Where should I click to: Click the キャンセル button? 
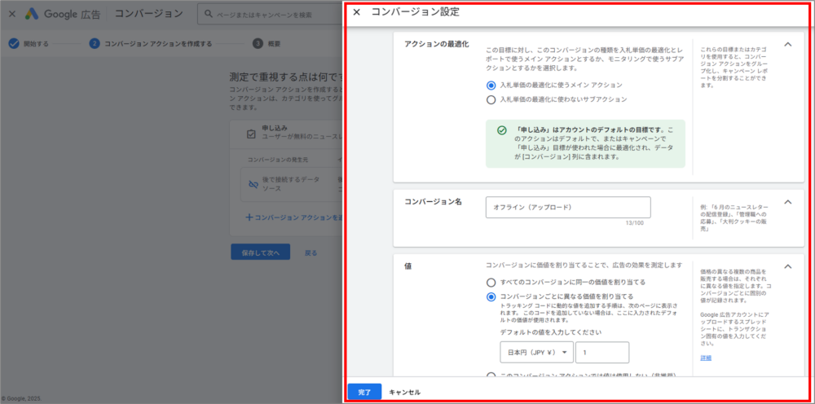(405, 392)
